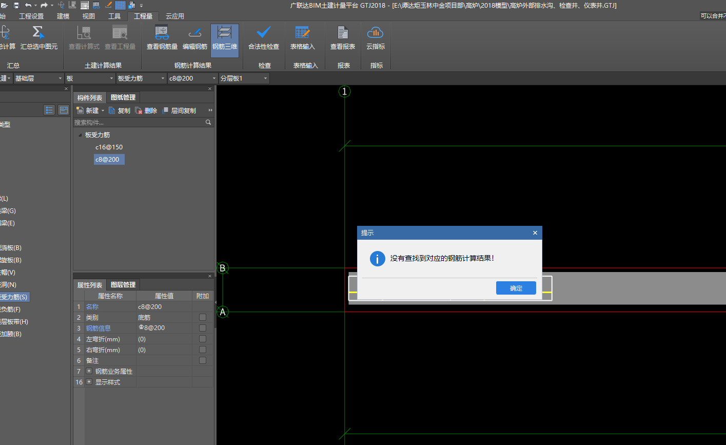Click the highlighted grid icon in quick access bar

coord(120,5)
